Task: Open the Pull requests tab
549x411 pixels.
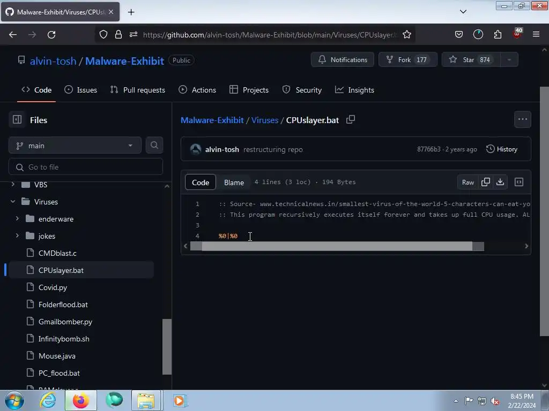Action: pyautogui.click(x=138, y=90)
